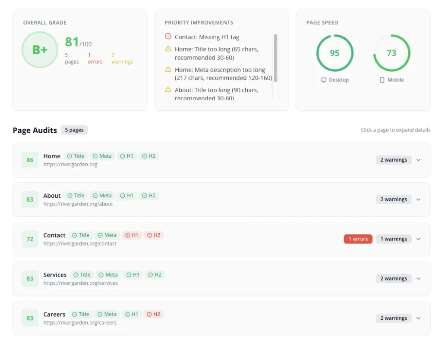The image size is (442, 343).
Task: Click the H2 badge on the Home row
Action: tap(149, 156)
